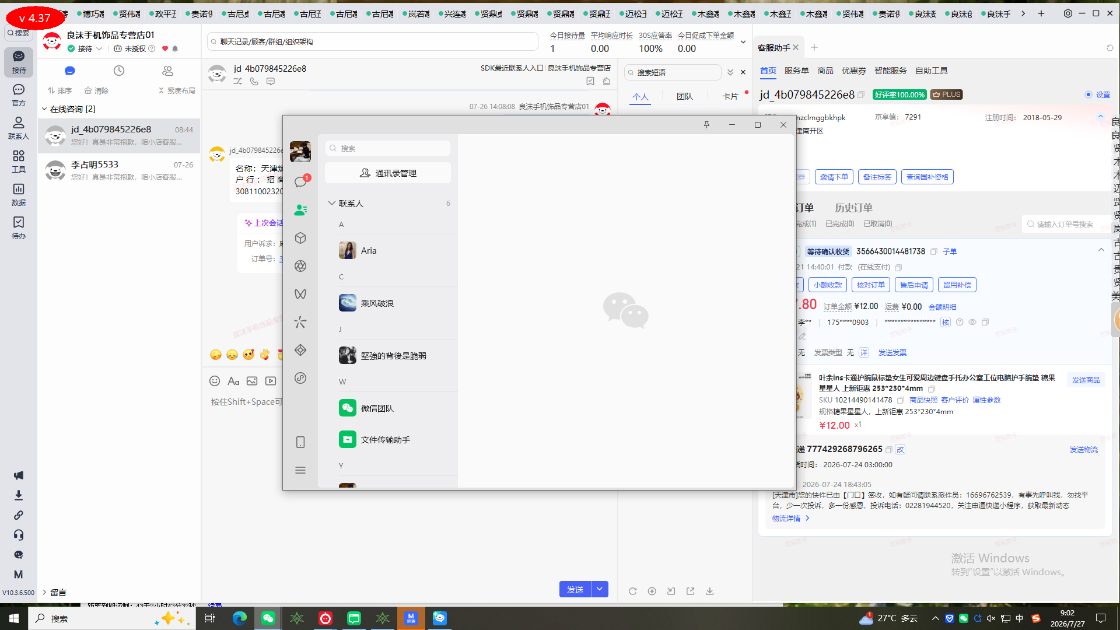Collapse the customer info chevron near 注册时间
Screen dimensions: 1120x630
point(1101,117)
